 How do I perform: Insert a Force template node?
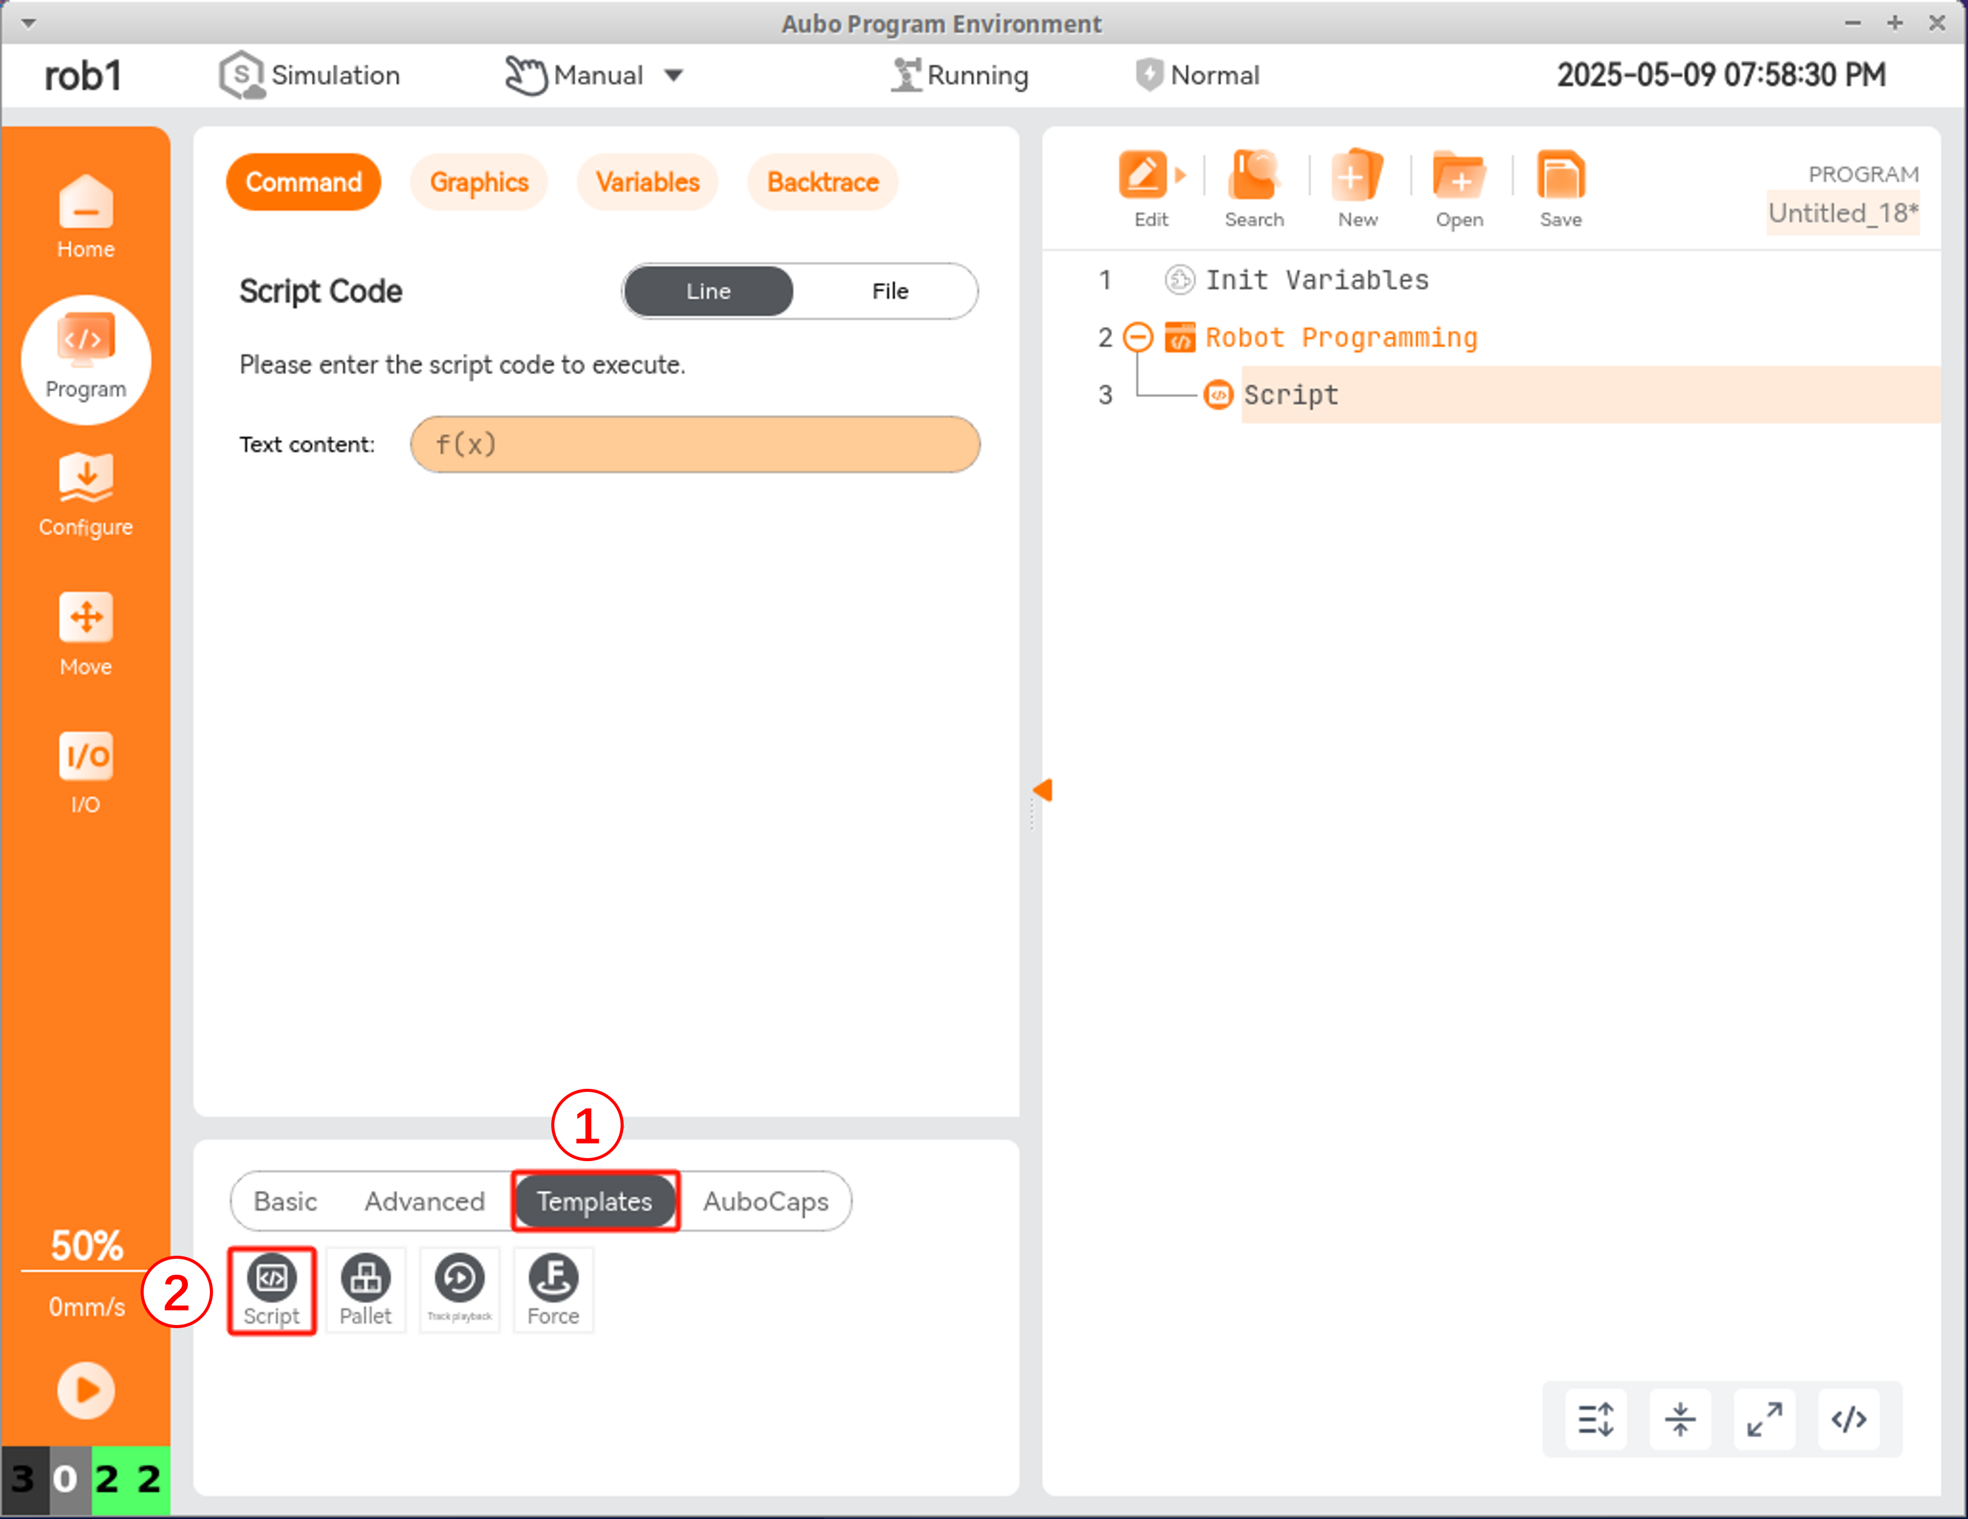click(x=553, y=1290)
